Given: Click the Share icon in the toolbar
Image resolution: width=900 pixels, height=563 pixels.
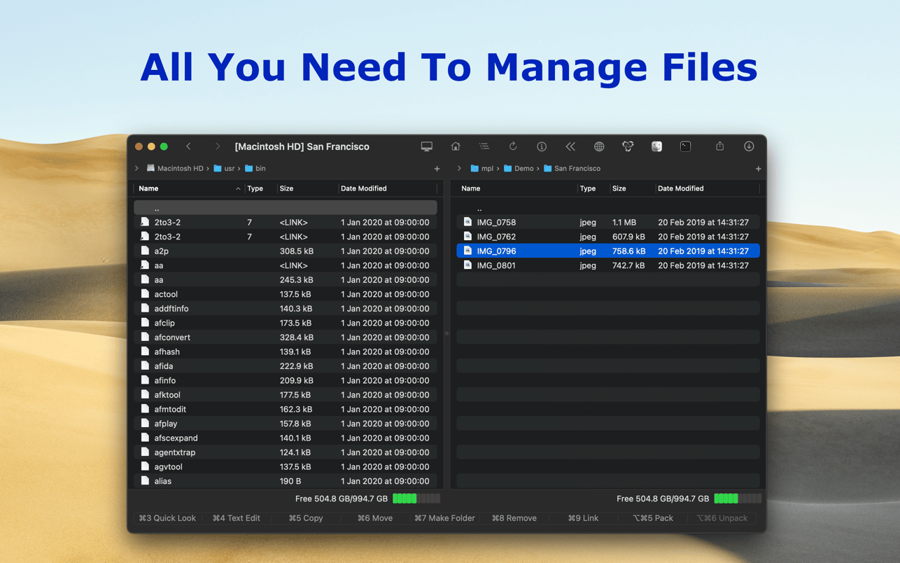Looking at the screenshot, I should coord(719,146).
